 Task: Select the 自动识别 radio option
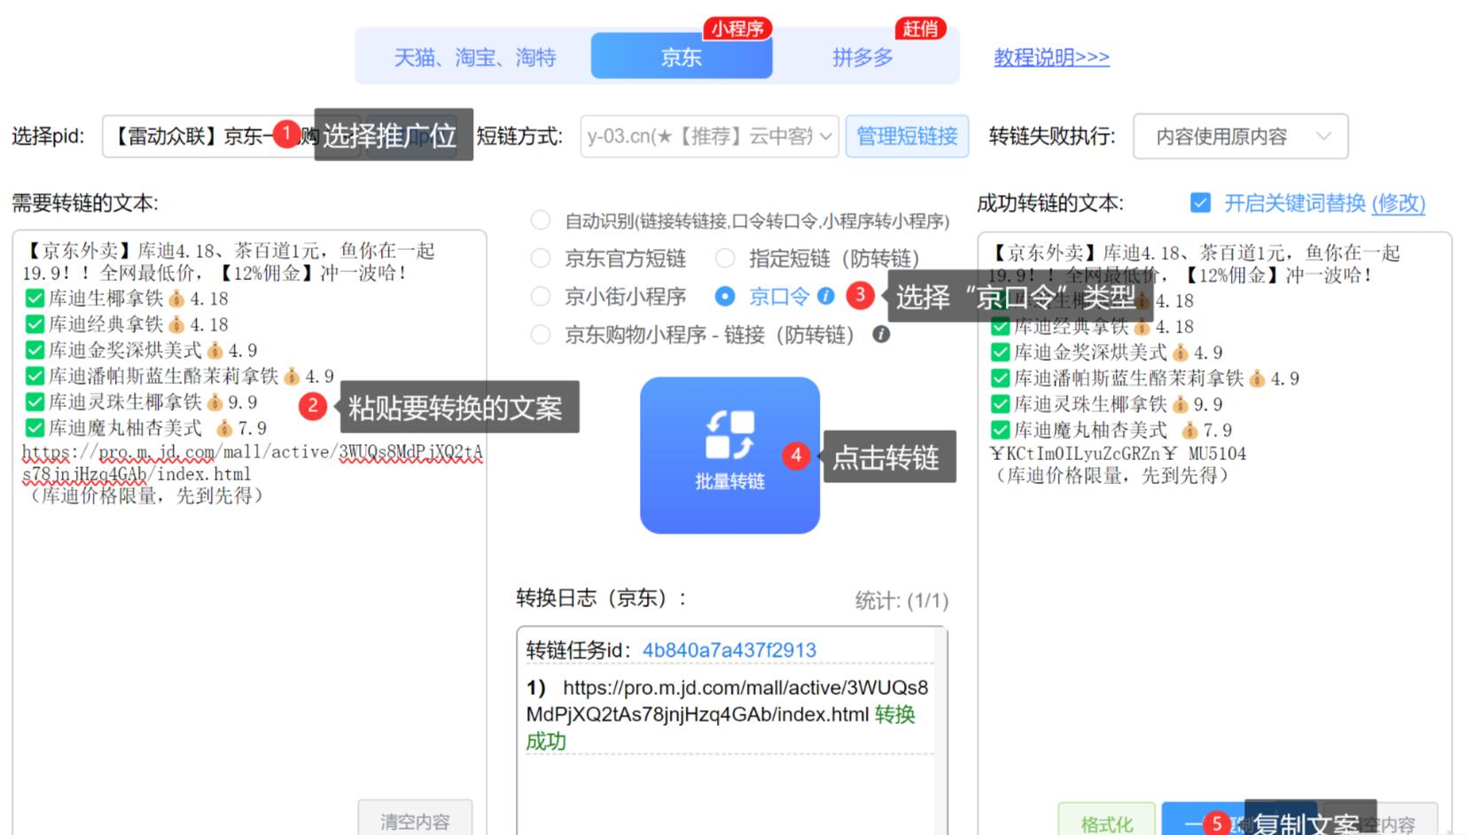point(540,221)
